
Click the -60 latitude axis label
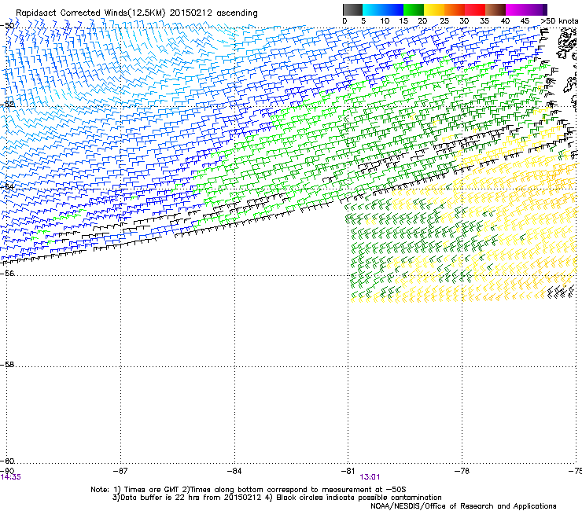[x=7, y=461]
